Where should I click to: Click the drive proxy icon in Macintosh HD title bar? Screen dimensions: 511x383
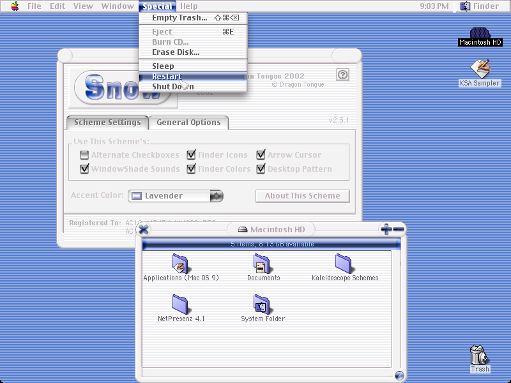point(243,230)
